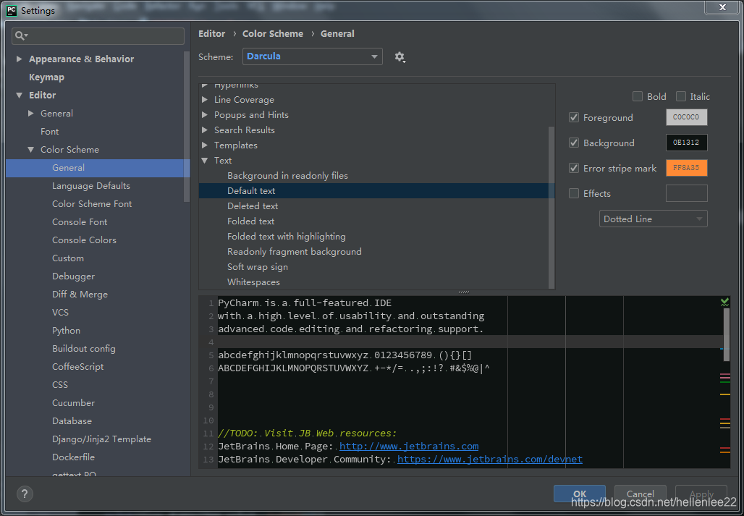The image size is (744, 516).
Task: Click the PyCharm logo in the title bar
Action: click(x=11, y=10)
